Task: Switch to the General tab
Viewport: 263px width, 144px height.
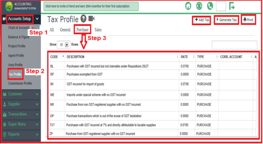Action: point(65,30)
